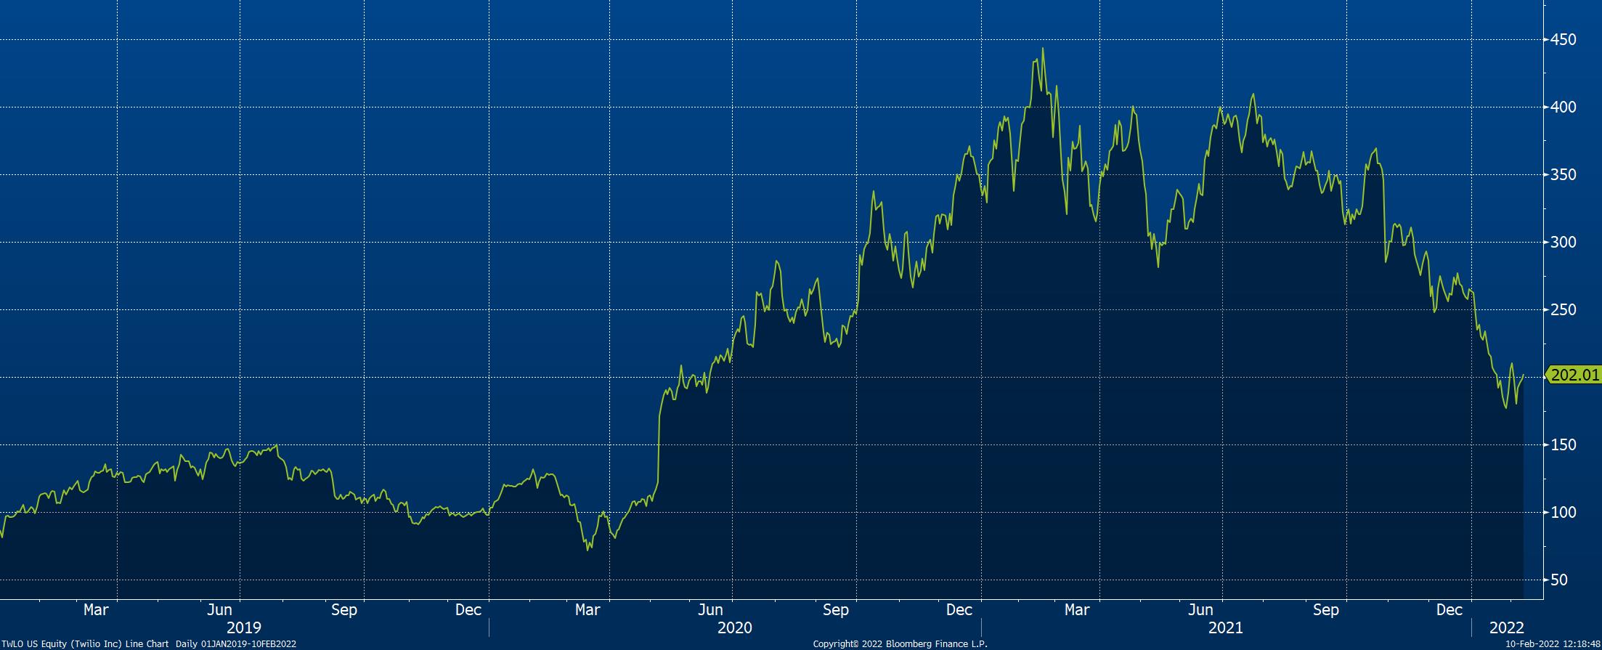
Task: Click the Mar label of 2020
Action: coord(587,610)
